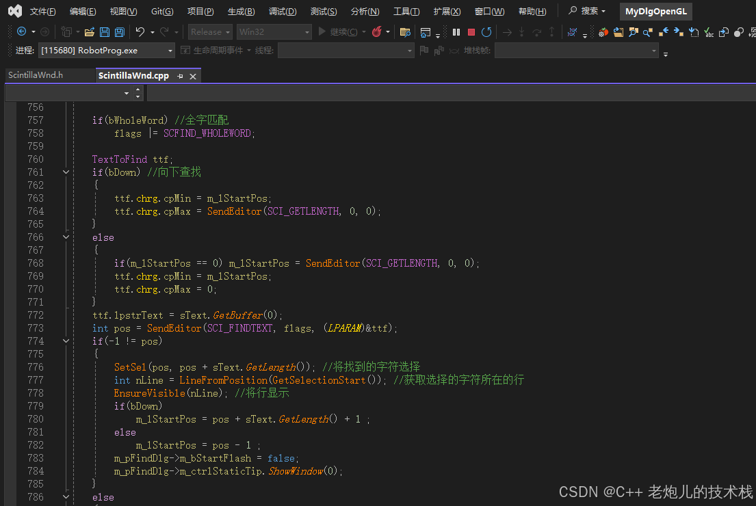This screenshot has width=756, height=506.
Task: Open the Git(G) menu
Action: (x=162, y=11)
